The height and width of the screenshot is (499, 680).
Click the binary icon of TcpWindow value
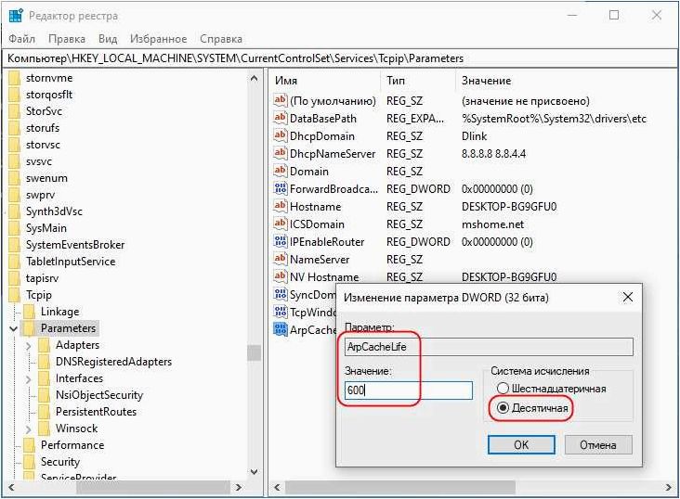pos(281,313)
